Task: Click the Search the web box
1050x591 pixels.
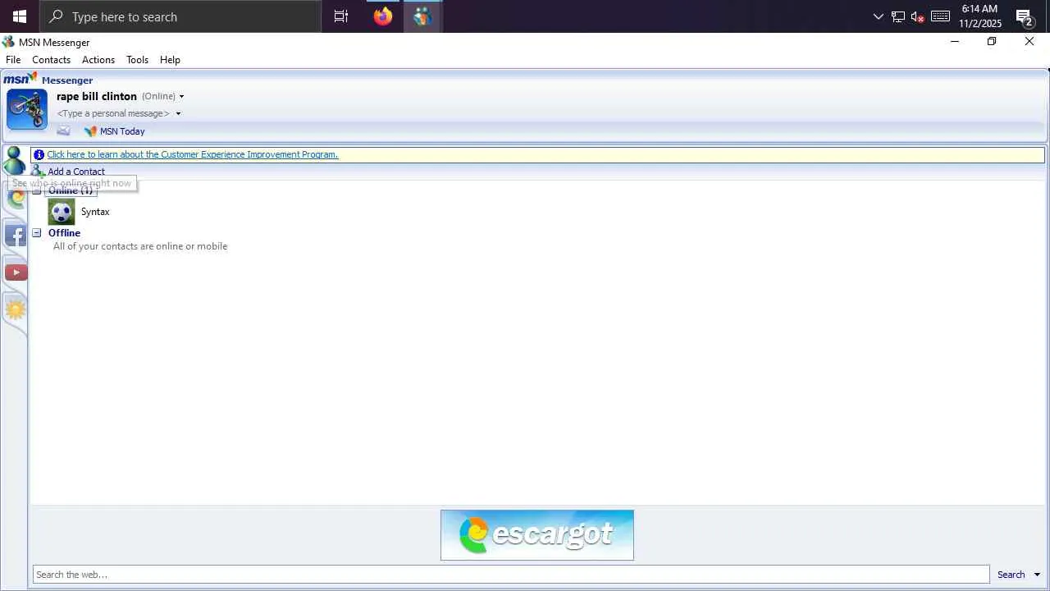Action: [511, 575]
